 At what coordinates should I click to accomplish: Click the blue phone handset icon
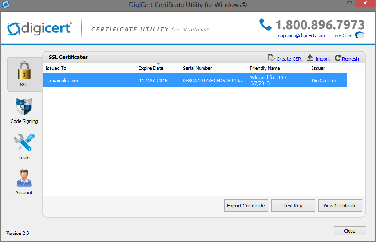(x=266, y=24)
